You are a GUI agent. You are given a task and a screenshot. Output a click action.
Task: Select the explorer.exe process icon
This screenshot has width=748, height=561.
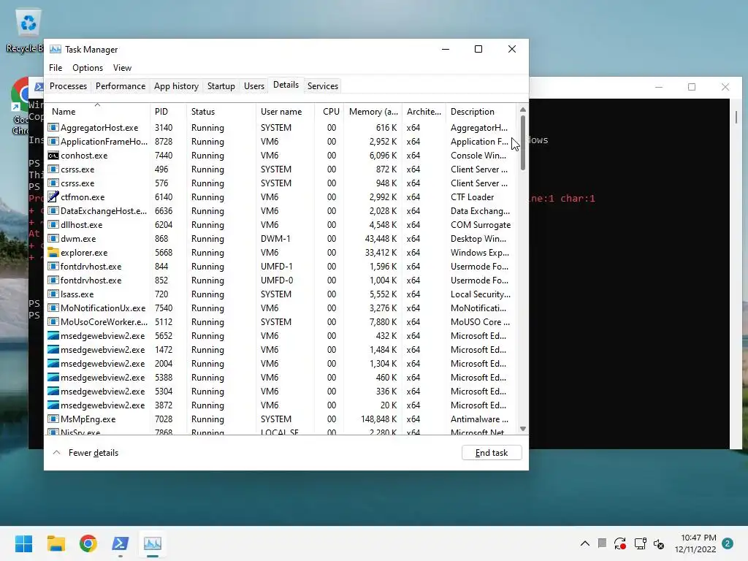point(53,252)
